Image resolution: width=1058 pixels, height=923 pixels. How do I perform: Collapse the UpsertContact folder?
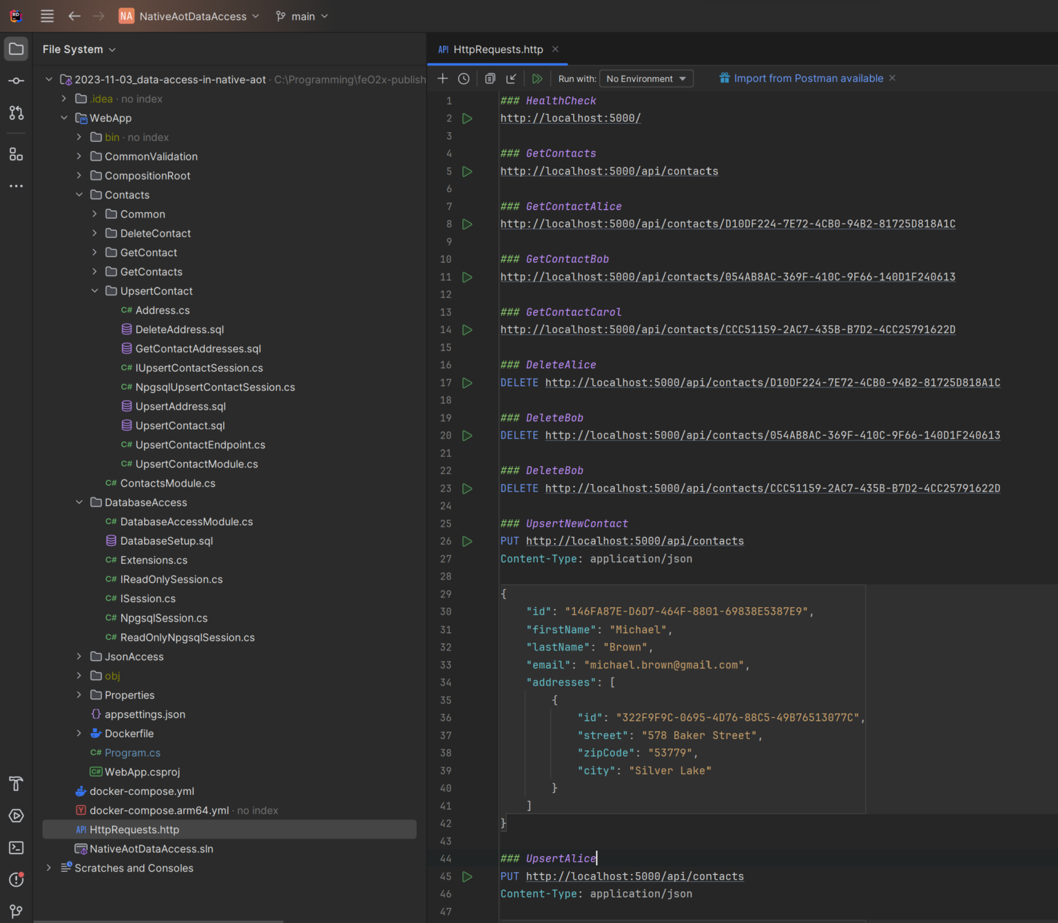tap(94, 290)
